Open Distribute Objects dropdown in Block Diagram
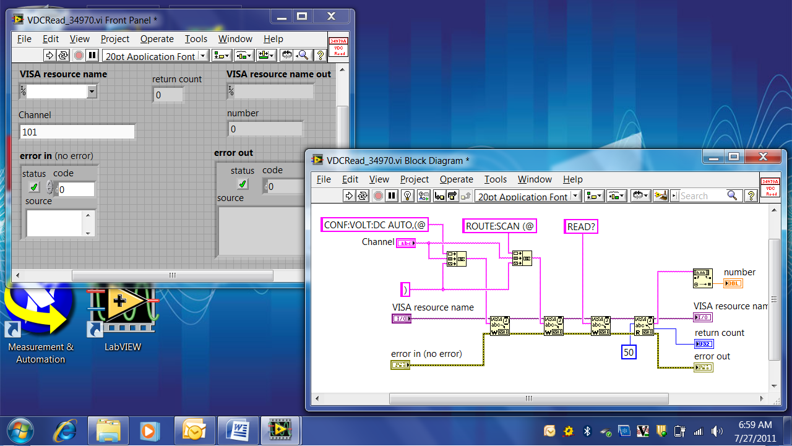The width and height of the screenshot is (792, 446). coord(616,195)
